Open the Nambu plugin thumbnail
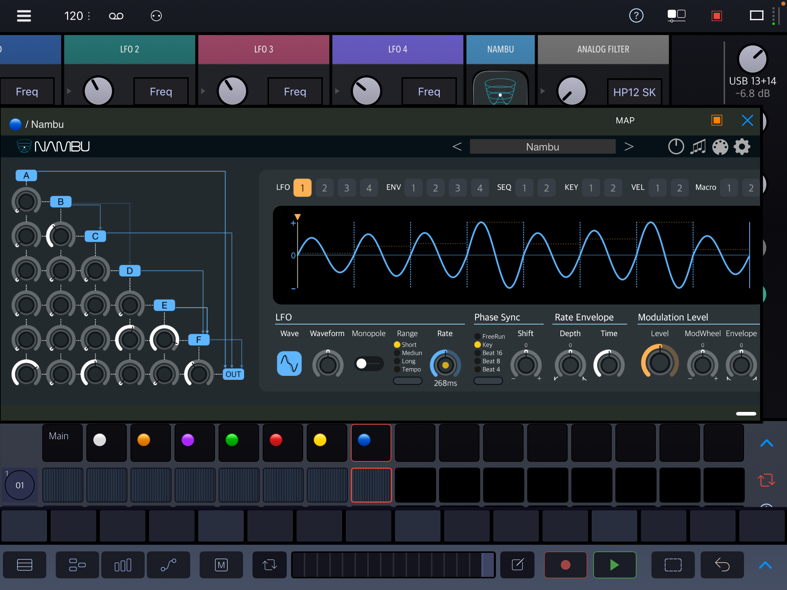The width and height of the screenshot is (787, 590). click(500, 88)
